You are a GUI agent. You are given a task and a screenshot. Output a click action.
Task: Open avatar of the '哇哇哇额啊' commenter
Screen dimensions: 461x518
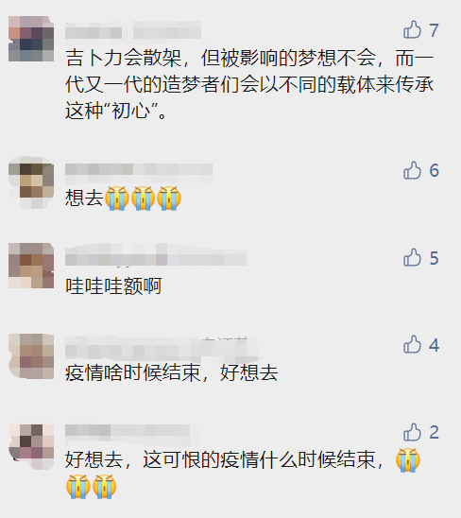click(31, 266)
